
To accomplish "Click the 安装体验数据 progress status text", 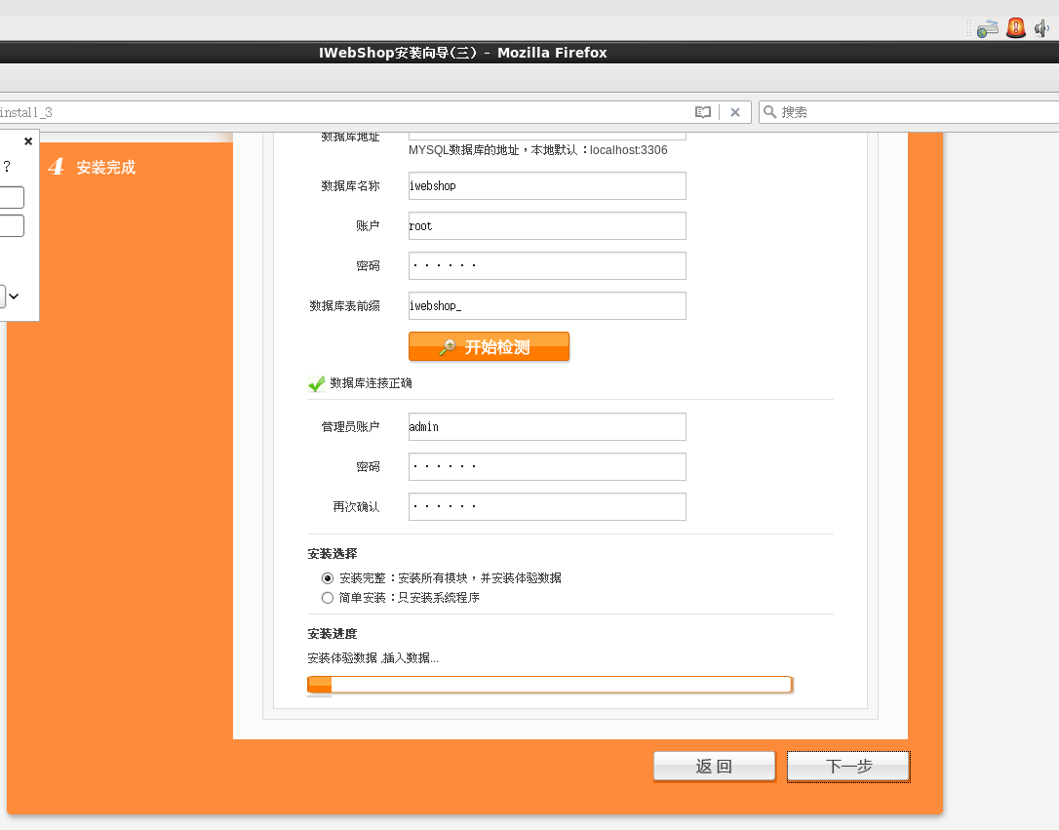I will tap(373, 657).
